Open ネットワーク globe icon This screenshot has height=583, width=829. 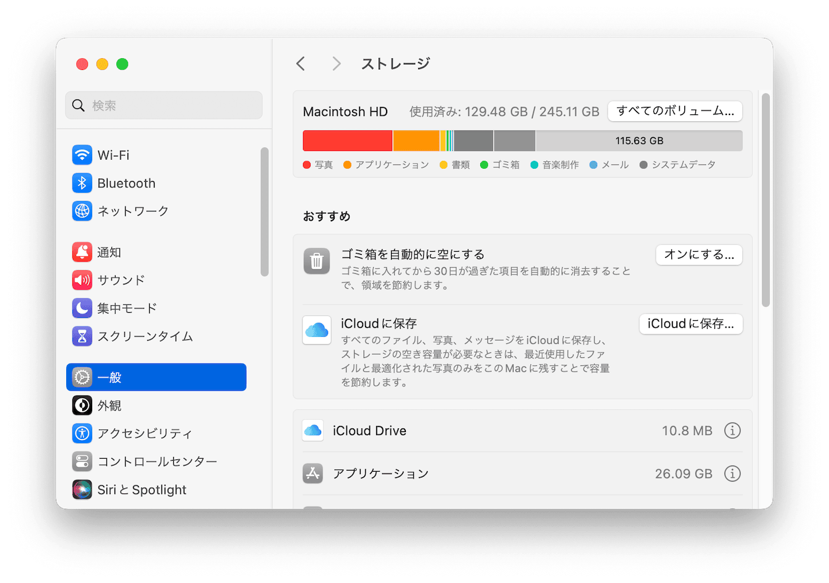pyautogui.click(x=82, y=211)
